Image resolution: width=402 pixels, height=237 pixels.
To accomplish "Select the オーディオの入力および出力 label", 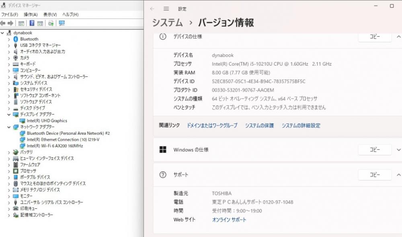I will 43,52.
